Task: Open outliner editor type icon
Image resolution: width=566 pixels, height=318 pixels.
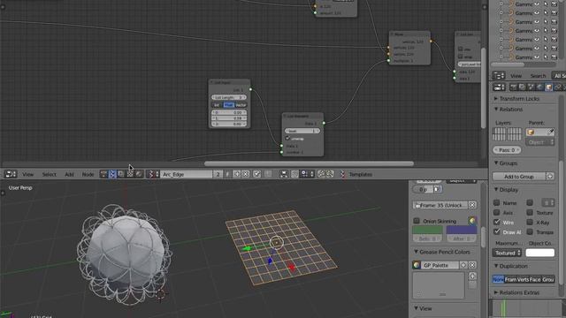Action: pyautogui.click(x=499, y=76)
